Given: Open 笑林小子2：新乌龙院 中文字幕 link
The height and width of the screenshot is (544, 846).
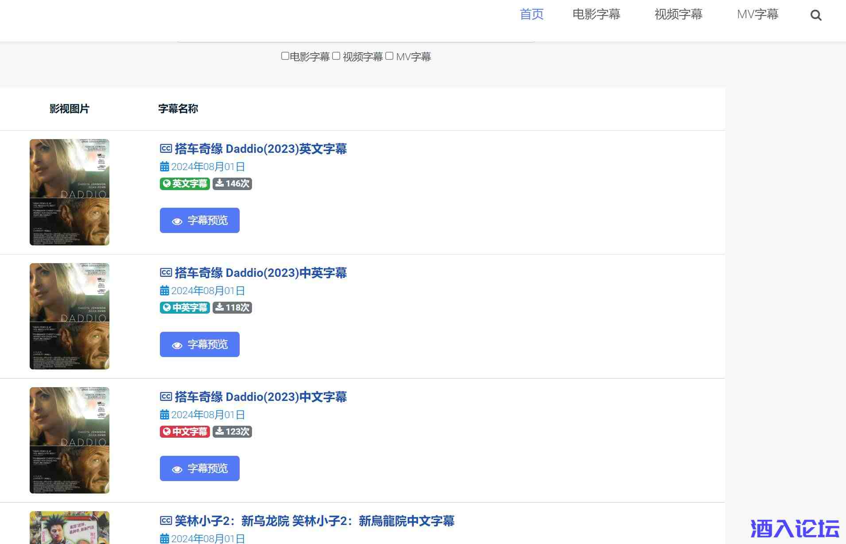Looking at the screenshot, I should pyautogui.click(x=314, y=521).
